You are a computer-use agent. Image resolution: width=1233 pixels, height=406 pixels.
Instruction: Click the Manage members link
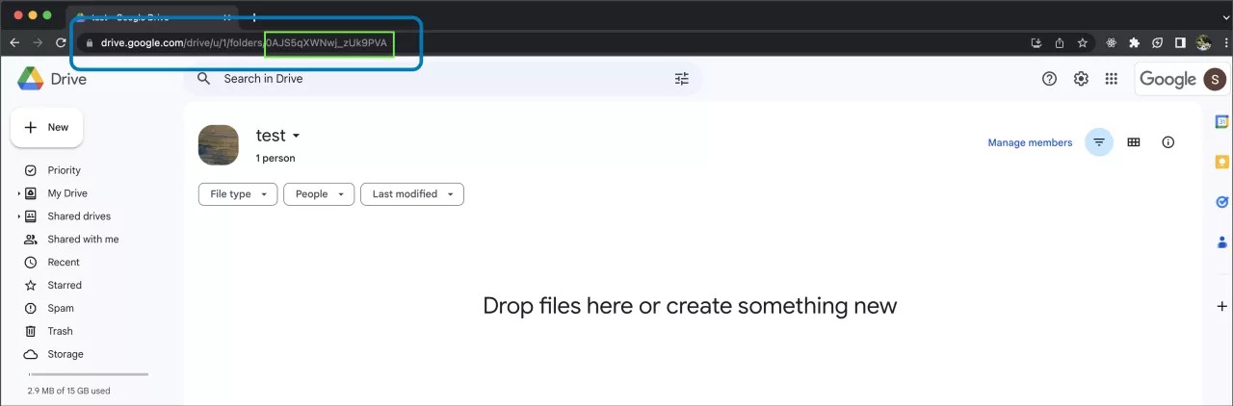click(x=1030, y=142)
